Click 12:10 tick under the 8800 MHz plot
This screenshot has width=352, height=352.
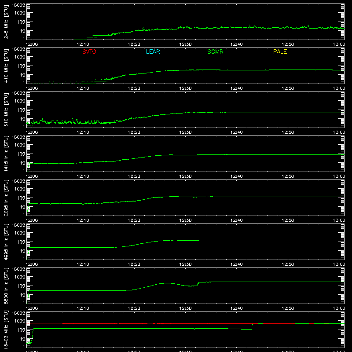click(83, 308)
